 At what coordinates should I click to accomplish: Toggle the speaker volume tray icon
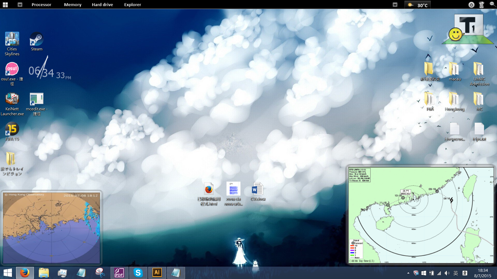point(447,273)
